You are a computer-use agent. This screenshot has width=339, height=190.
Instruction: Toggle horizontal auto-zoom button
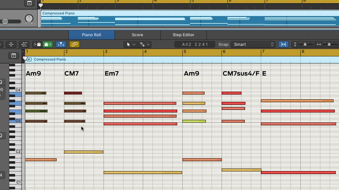pyautogui.click(x=283, y=44)
